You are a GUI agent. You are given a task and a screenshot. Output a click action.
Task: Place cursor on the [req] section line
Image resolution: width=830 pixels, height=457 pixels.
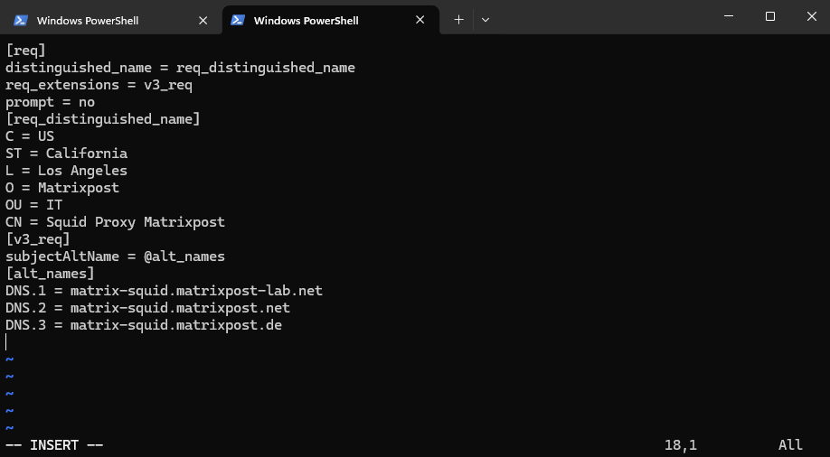(25, 51)
